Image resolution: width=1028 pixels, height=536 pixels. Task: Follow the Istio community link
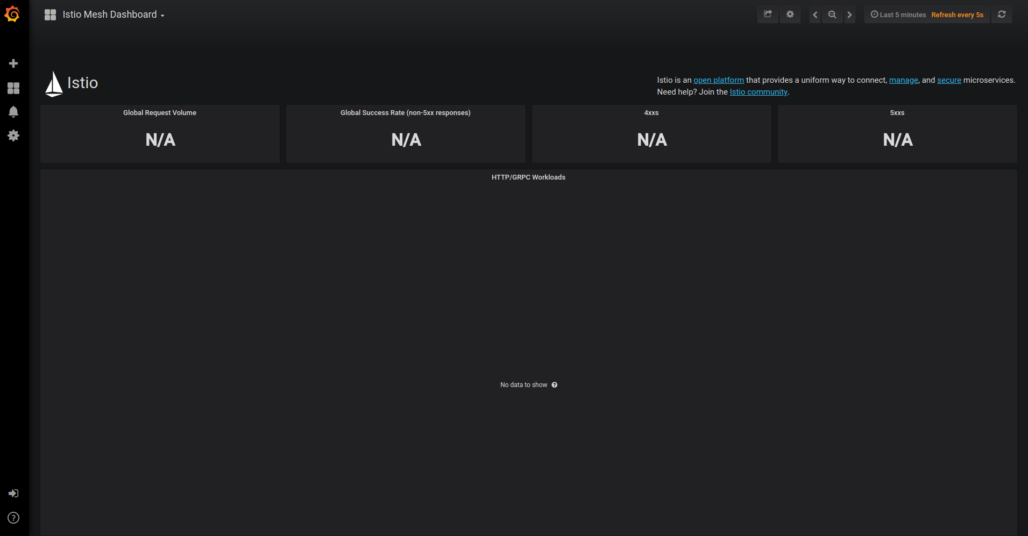(758, 92)
